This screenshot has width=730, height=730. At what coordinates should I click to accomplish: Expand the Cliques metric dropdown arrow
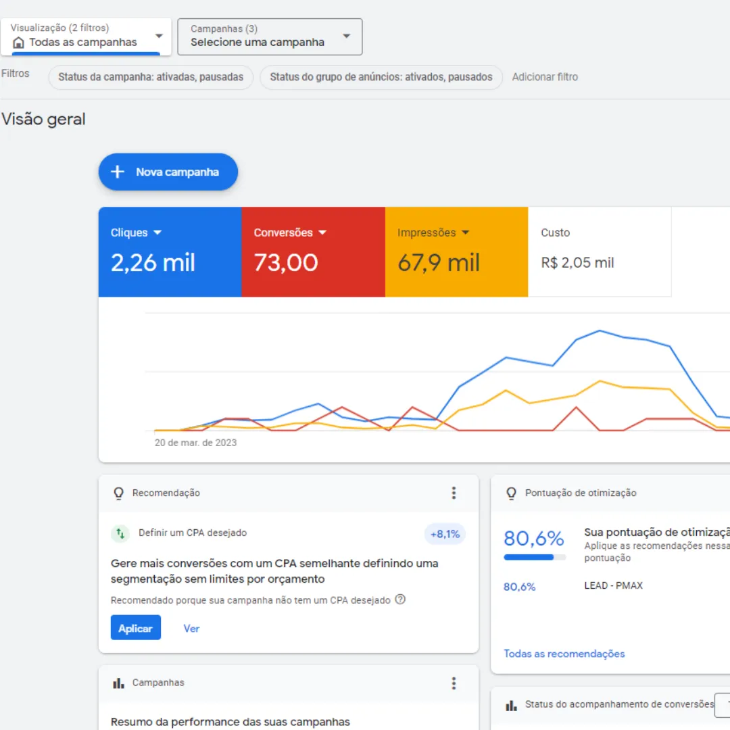157,233
